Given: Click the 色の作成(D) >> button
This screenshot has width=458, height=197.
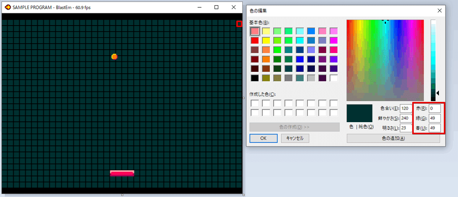Looking at the screenshot, I should [294, 127].
